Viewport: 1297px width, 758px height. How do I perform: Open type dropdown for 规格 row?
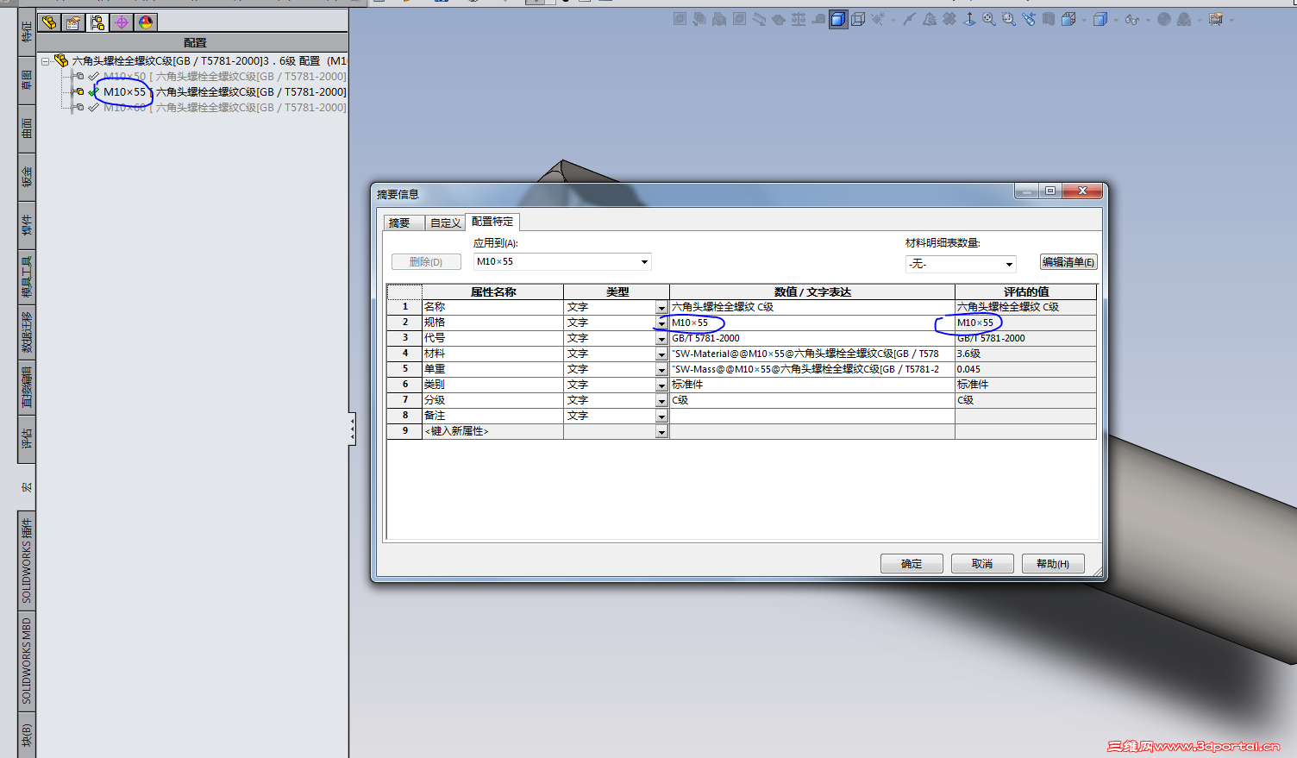[x=661, y=323]
